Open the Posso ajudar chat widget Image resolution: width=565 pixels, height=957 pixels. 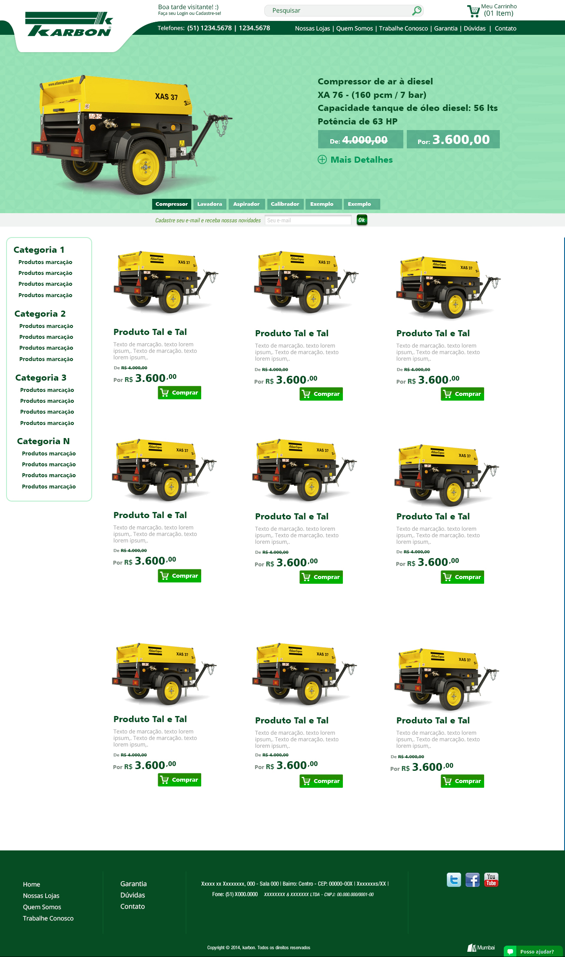point(533,951)
